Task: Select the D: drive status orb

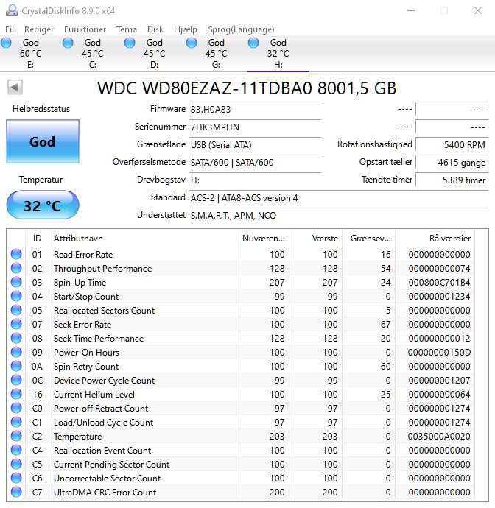Action: coord(130,43)
